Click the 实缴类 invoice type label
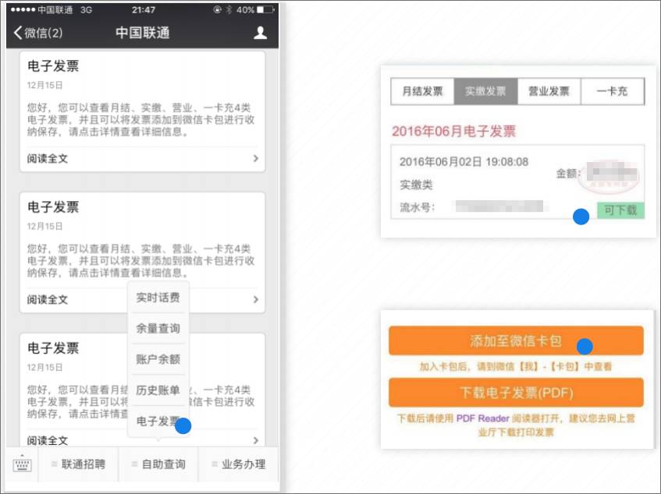This screenshot has width=661, height=494. point(416,185)
